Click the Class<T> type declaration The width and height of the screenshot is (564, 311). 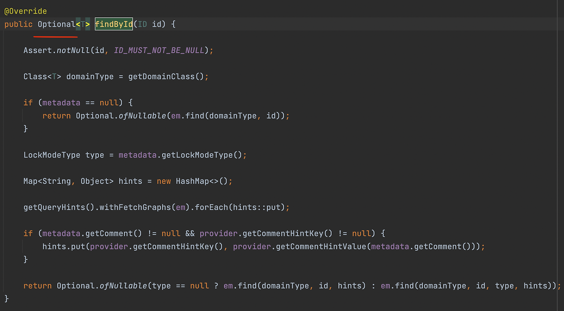42,77
